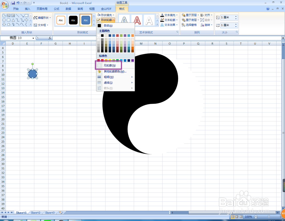This screenshot has height=221, width=285.
Task: Click the Office button logo
Action: (x=5, y=5)
